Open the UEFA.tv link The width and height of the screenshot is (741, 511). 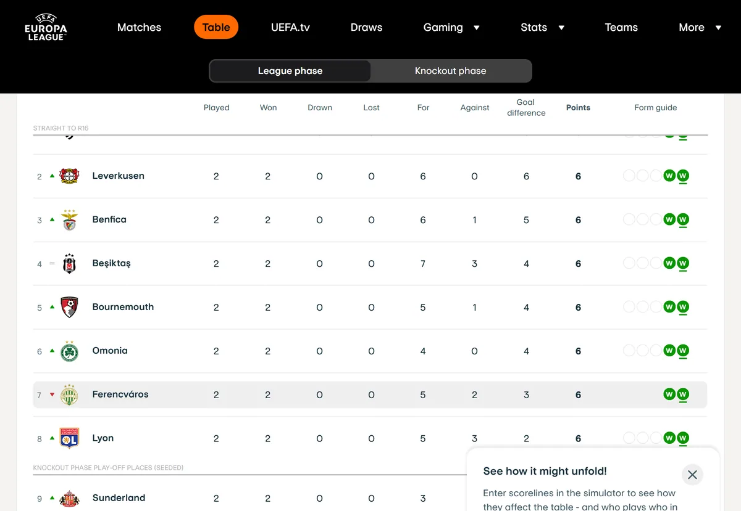[x=290, y=28]
